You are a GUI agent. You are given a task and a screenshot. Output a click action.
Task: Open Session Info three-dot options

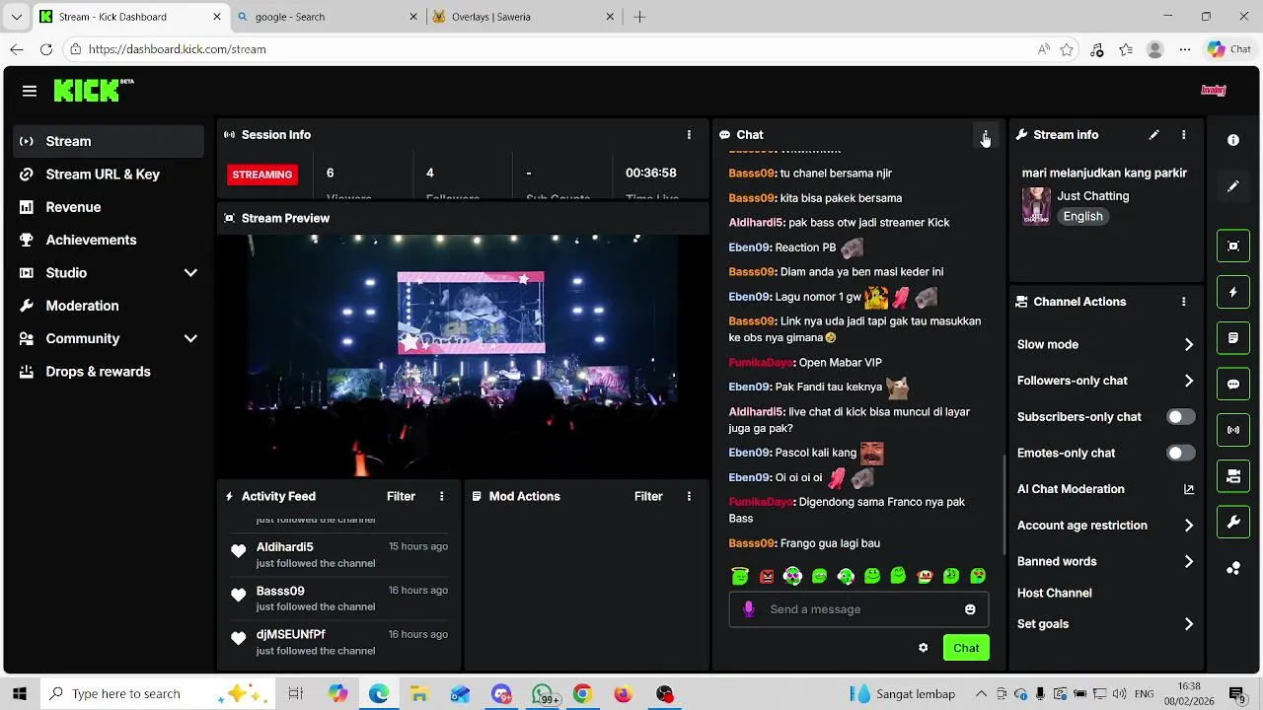(x=689, y=135)
